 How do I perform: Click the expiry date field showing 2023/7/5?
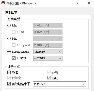[59, 84]
